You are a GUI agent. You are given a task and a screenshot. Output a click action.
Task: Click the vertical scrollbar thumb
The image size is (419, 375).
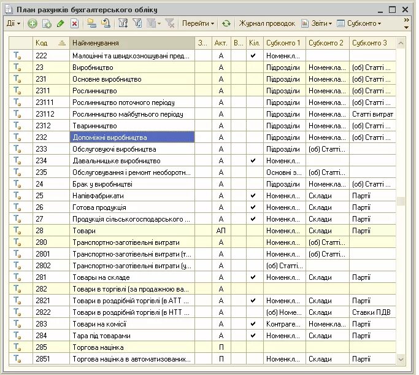pos(401,201)
